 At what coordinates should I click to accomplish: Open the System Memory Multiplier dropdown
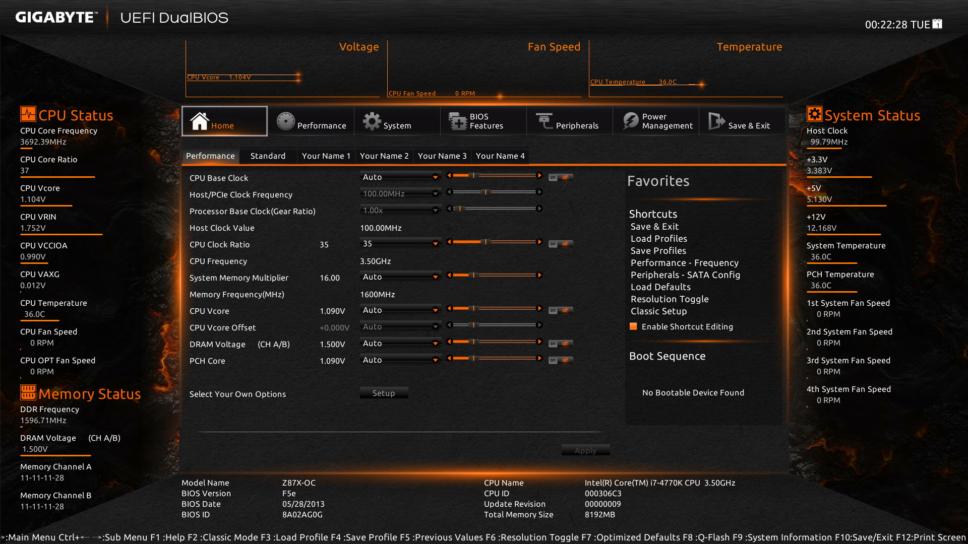click(x=400, y=277)
